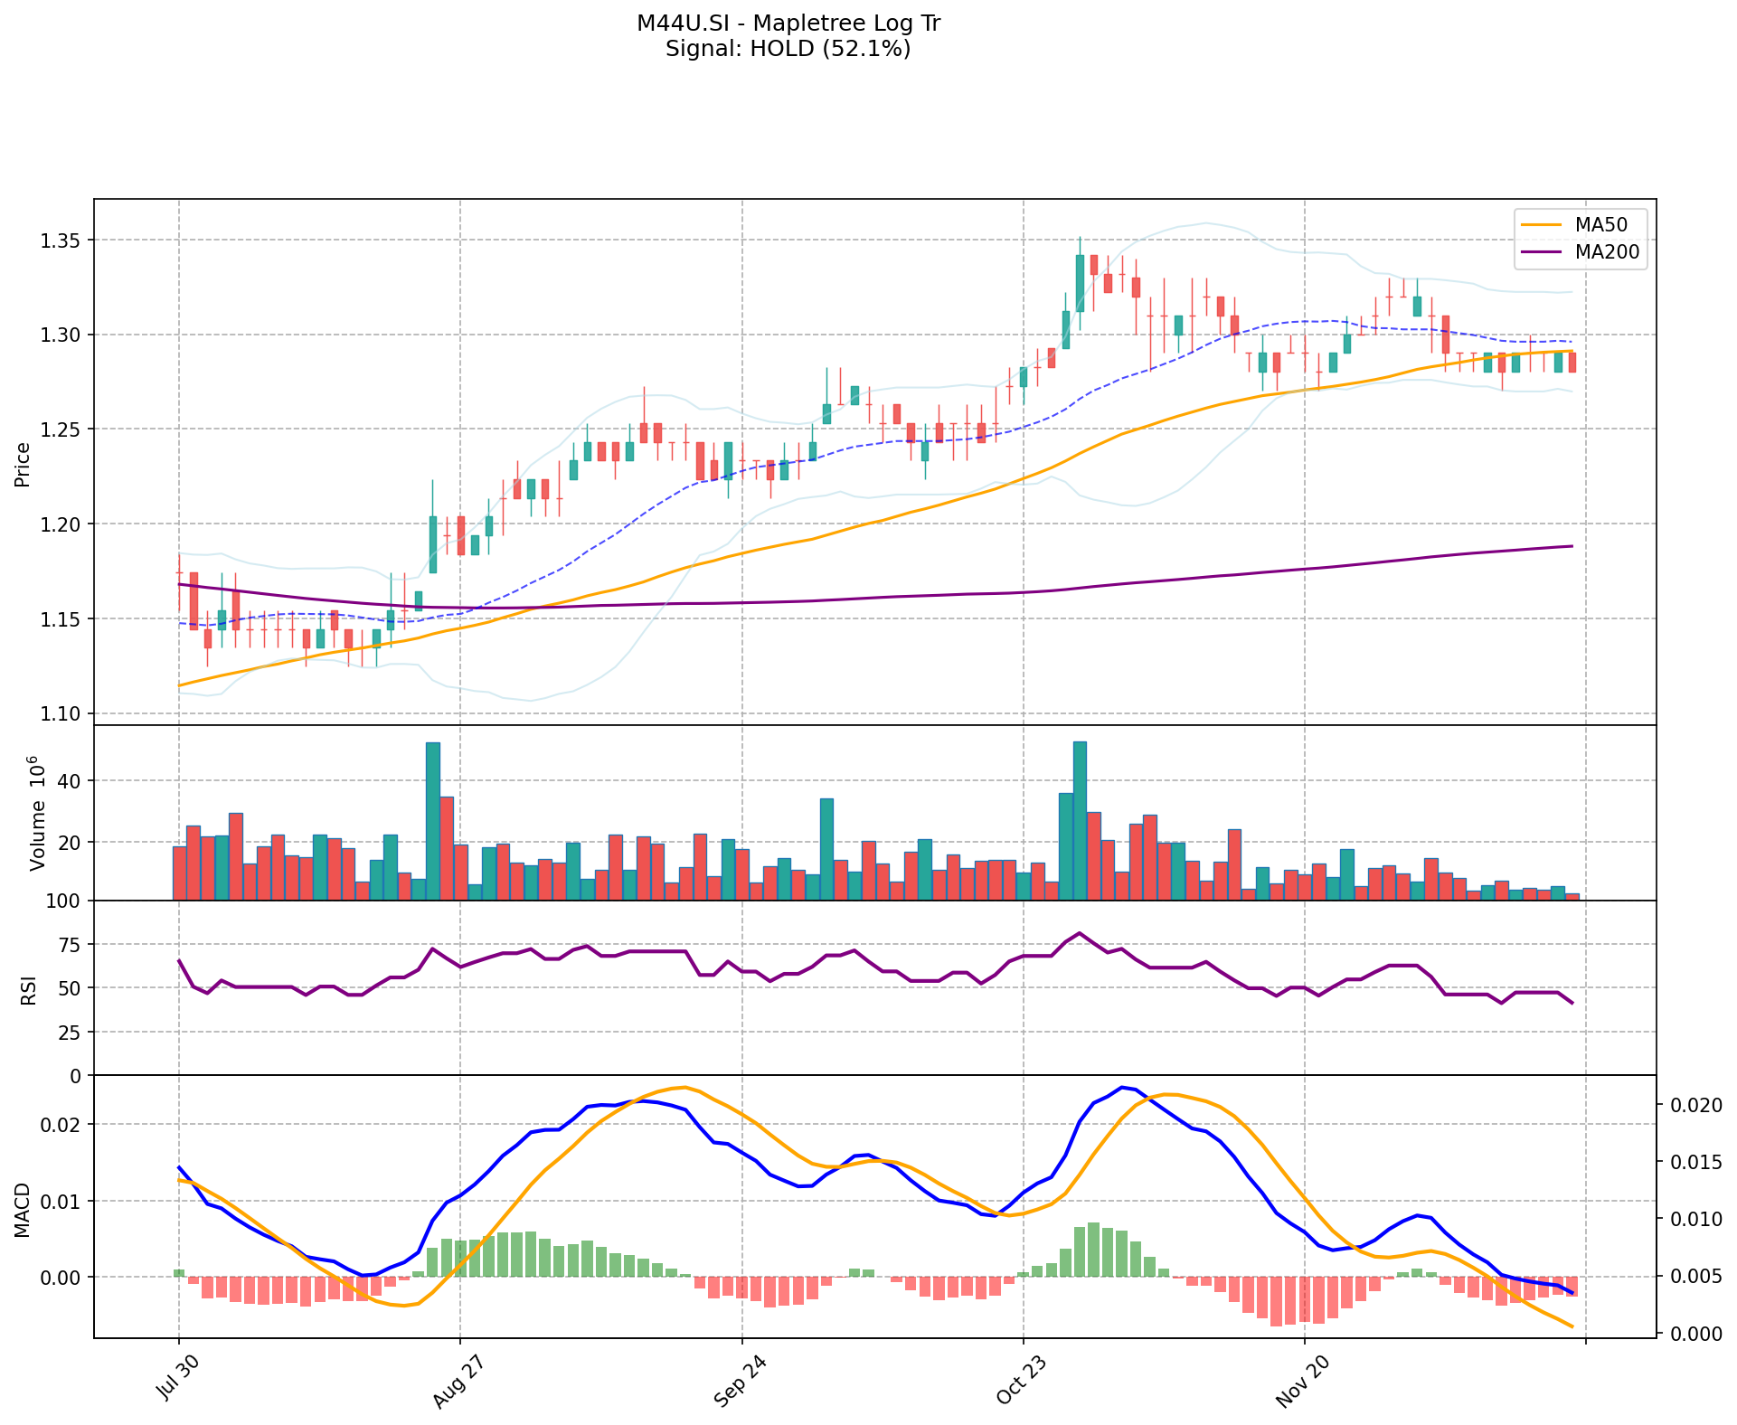The height and width of the screenshot is (1425, 1737).
Task: Click the Signal: HOLD (52.1%) text
Action: tap(788, 49)
